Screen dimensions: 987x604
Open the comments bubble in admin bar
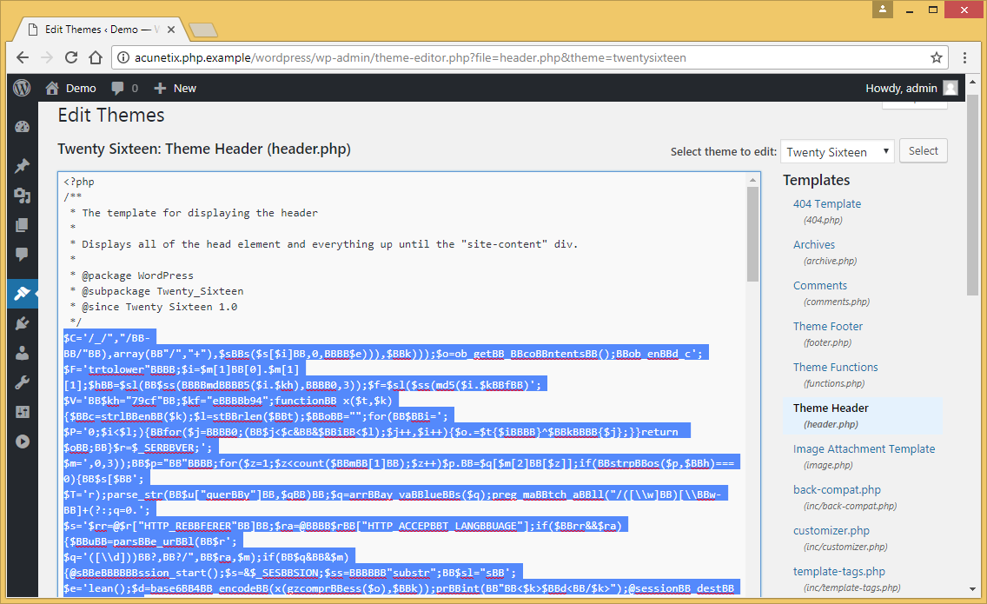[124, 88]
